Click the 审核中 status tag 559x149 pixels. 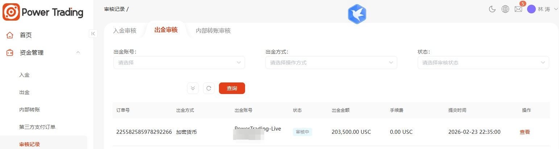[302, 132]
